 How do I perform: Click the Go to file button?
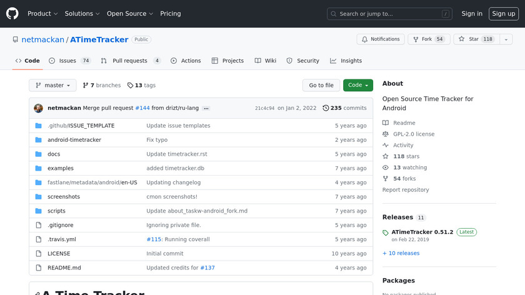click(x=321, y=86)
